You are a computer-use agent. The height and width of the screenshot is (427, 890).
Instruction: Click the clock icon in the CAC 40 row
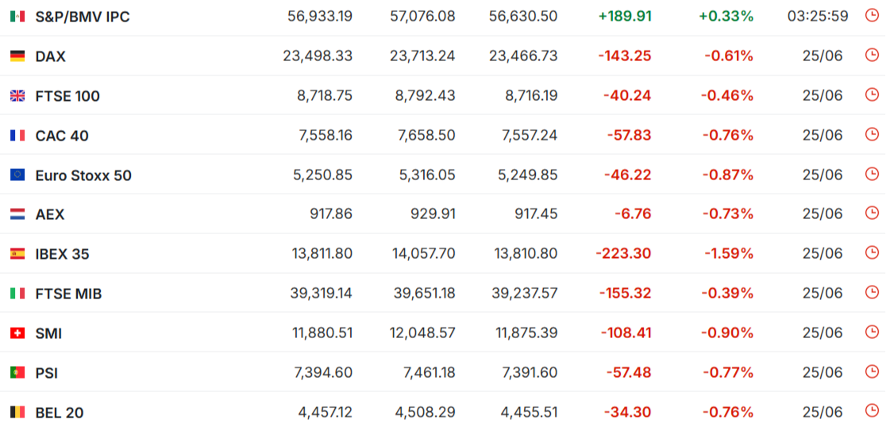(871, 134)
